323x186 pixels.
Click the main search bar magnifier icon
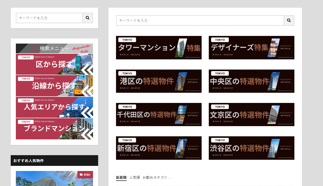(x=289, y=20)
